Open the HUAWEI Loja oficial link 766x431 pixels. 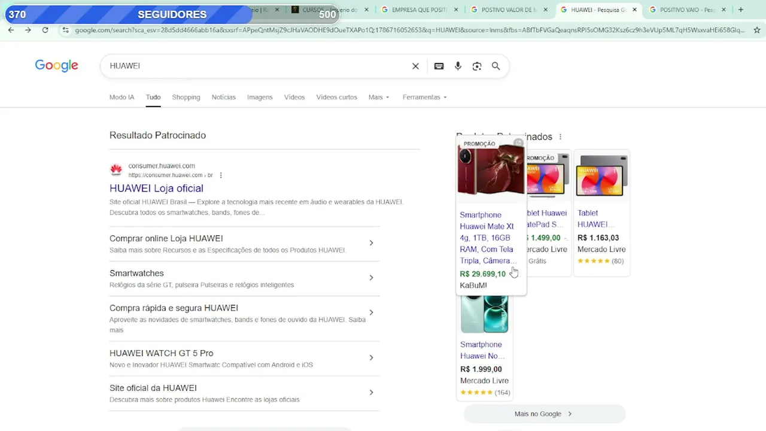pos(156,188)
